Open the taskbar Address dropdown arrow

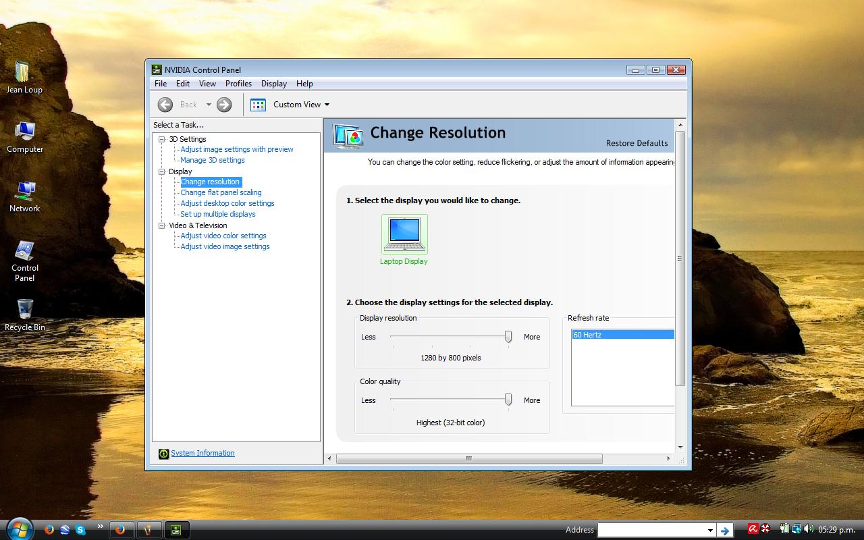click(710, 531)
